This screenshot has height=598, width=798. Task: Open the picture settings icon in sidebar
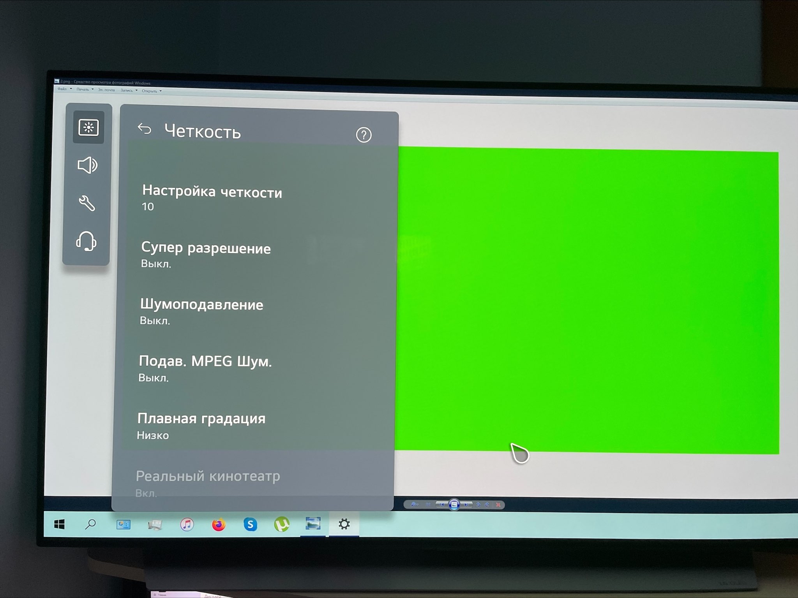[x=88, y=127]
